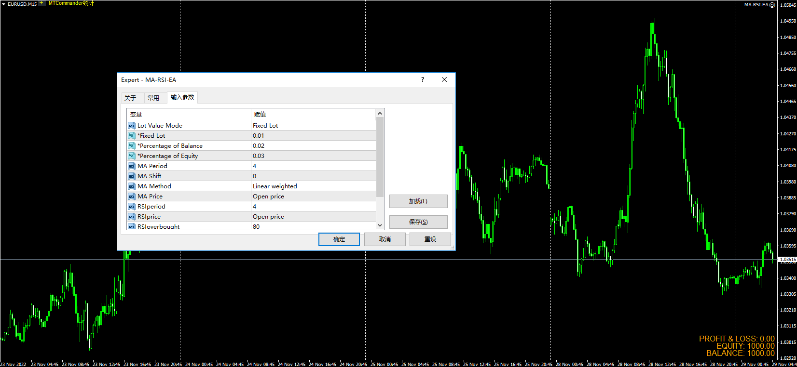The height and width of the screenshot is (367, 797).
Task: Click the Lot Value Mode variable name
Action: click(x=160, y=126)
